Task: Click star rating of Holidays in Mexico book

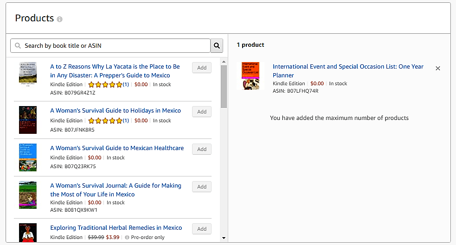Action: pyautogui.click(x=105, y=120)
